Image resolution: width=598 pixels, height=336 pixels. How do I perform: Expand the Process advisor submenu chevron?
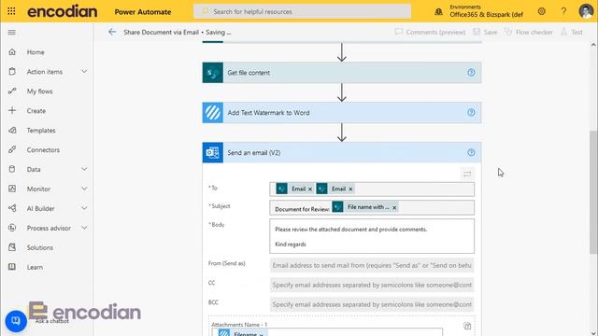click(84, 228)
